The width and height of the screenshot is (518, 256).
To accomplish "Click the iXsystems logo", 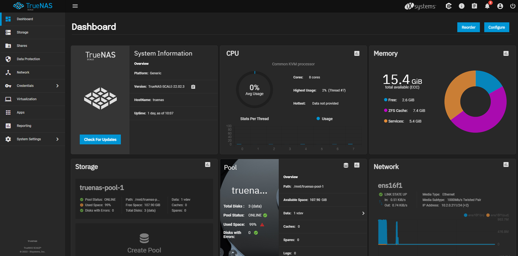I will pyautogui.click(x=420, y=6).
